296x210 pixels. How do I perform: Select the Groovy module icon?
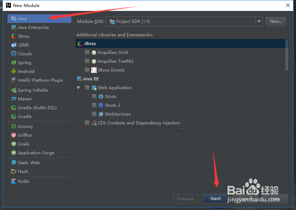tap(14, 126)
